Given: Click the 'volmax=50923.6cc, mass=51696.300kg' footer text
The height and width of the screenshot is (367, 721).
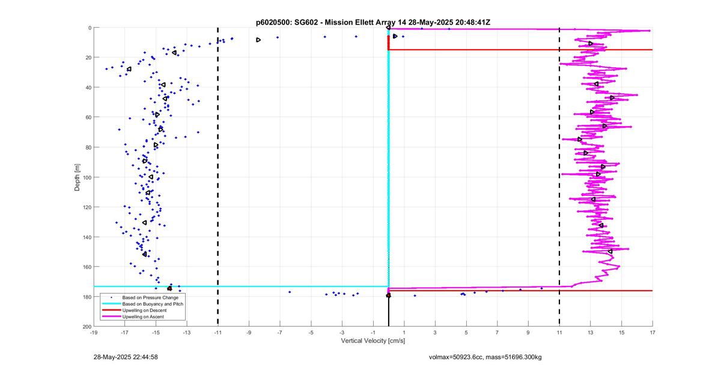Looking at the screenshot, I should pyautogui.click(x=485, y=357).
